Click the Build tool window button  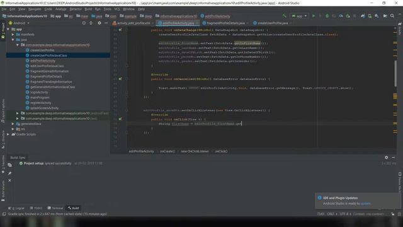pos(74,208)
